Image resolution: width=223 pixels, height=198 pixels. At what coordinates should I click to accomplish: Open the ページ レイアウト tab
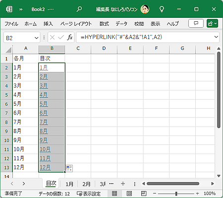76,24
